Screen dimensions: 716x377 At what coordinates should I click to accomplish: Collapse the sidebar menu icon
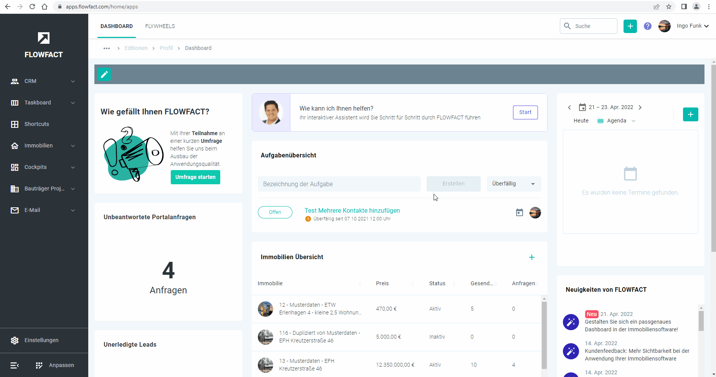(x=15, y=365)
